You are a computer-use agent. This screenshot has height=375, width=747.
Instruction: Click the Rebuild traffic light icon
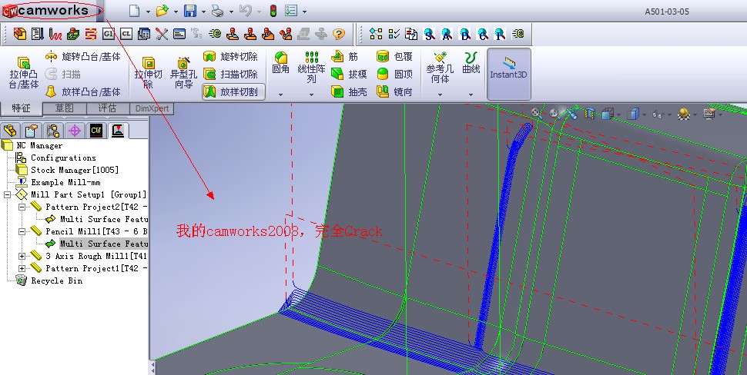pos(273,11)
